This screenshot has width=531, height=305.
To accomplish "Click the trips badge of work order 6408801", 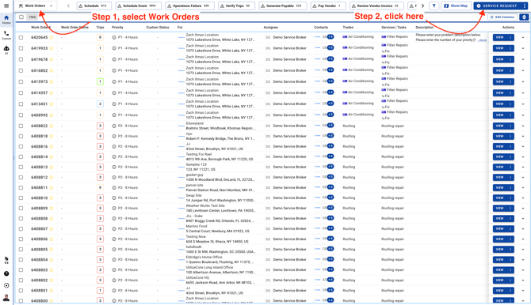I will pos(100,291).
